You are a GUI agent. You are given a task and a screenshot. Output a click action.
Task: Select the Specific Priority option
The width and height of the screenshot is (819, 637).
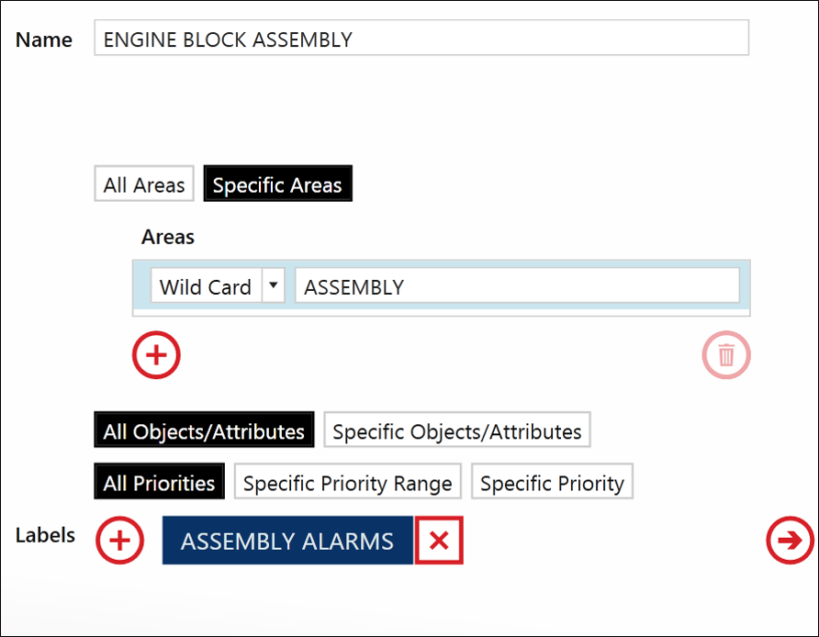pos(552,481)
